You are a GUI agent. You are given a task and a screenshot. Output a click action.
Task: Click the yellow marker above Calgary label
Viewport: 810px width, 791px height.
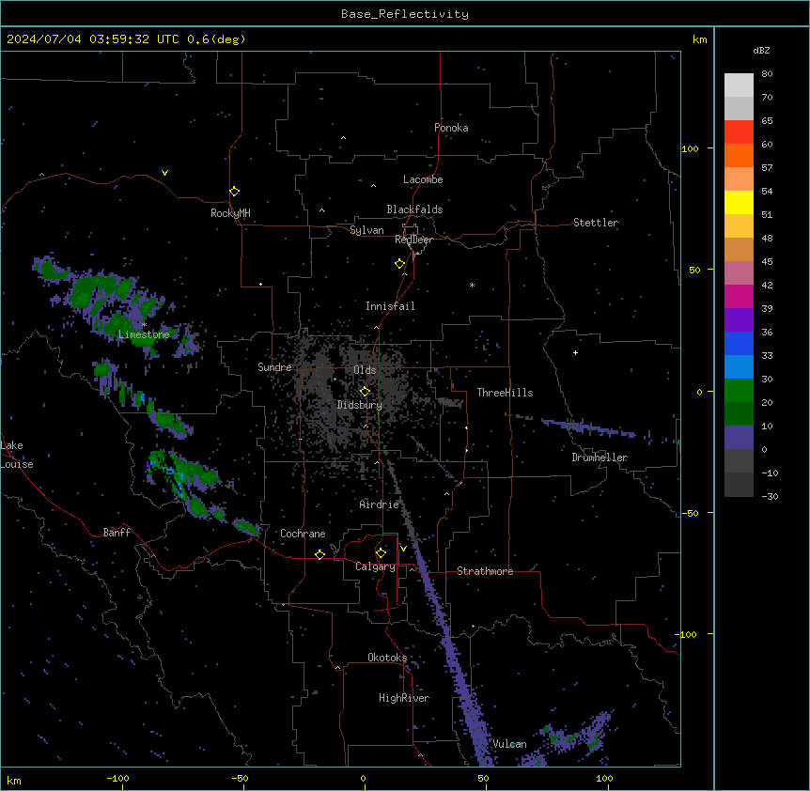click(381, 553)
